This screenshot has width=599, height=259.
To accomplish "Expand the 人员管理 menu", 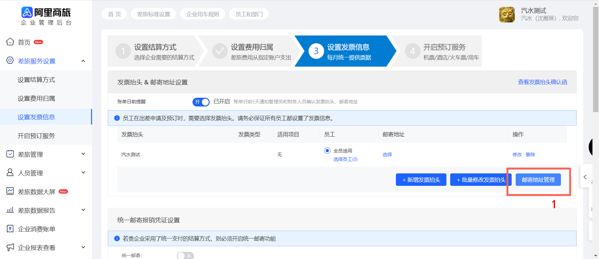I will click(x=83, y=172).
